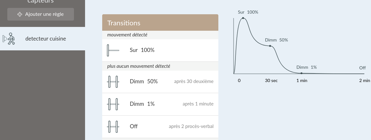Click the Dimm 1% transition icon
The image size is (371, 140).
[x=113, y=104]
